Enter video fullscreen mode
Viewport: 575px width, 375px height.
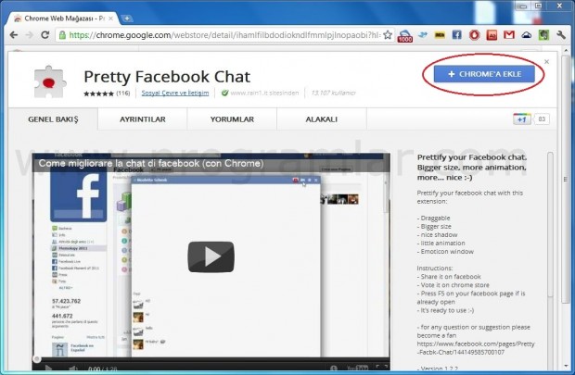[382, 367]
